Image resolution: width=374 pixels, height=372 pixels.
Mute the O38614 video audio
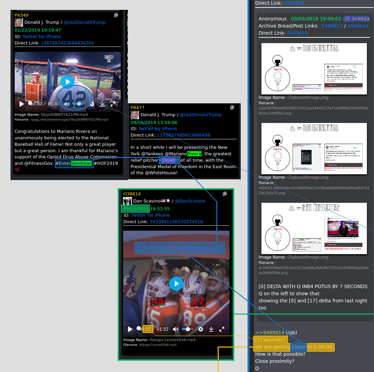[x=176, y=329]
